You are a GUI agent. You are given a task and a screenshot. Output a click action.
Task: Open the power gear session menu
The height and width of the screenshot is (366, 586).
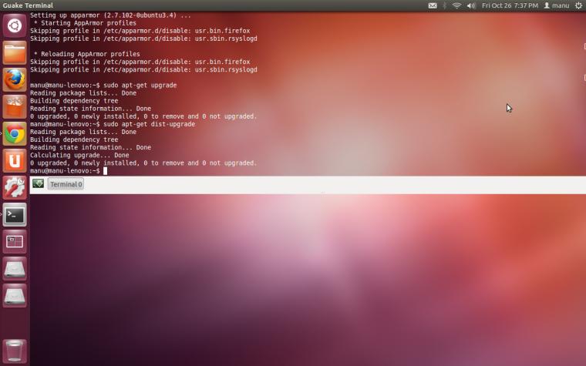(579, 5)
